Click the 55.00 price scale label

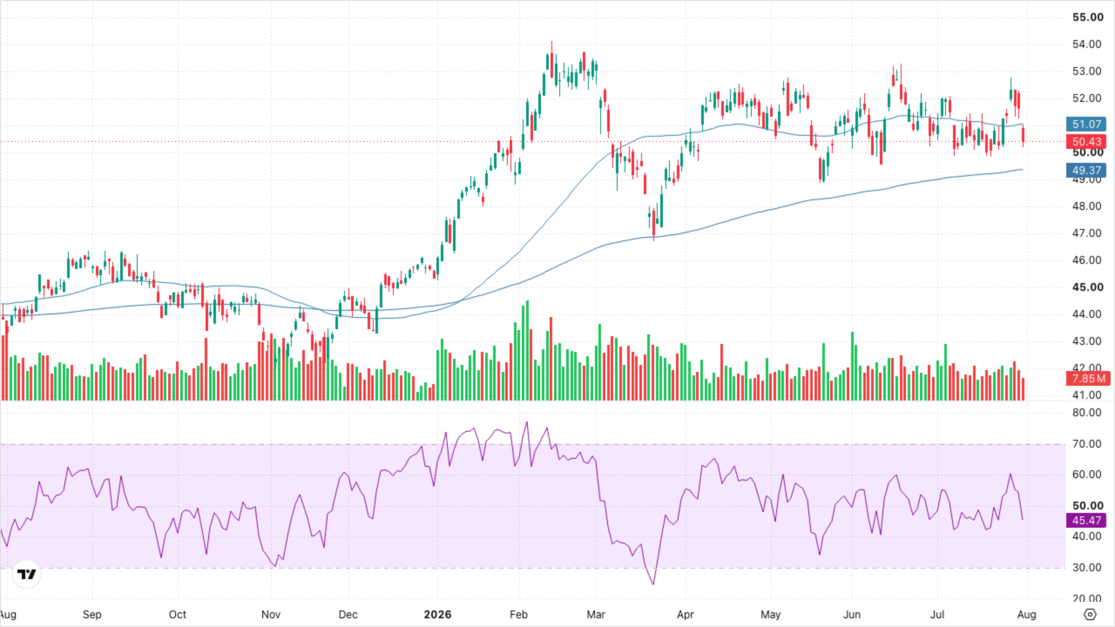click(1088, 17)
